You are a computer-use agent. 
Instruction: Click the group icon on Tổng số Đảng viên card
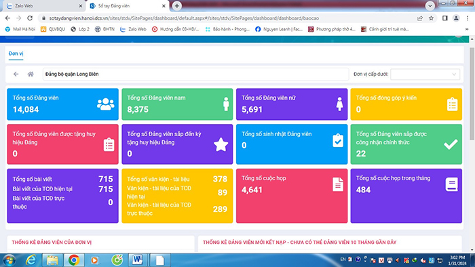click(105, 104)
